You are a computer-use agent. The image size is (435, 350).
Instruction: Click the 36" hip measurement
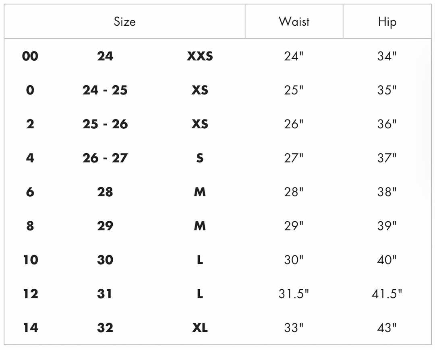[387, 124]
